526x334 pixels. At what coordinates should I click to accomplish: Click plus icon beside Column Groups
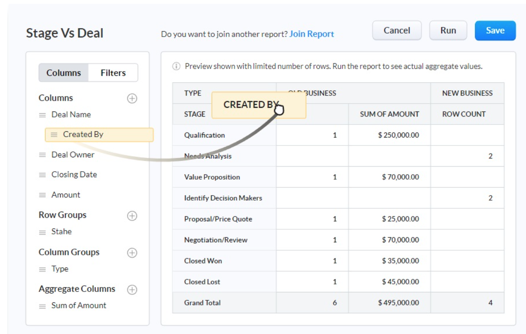132,253
